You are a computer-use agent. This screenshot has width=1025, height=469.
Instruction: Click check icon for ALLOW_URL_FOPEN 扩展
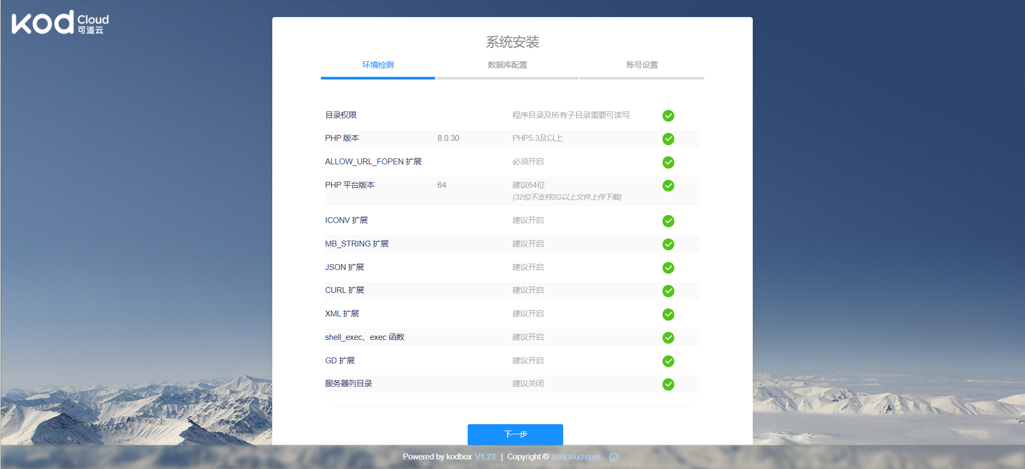click(x=668, y=162)
